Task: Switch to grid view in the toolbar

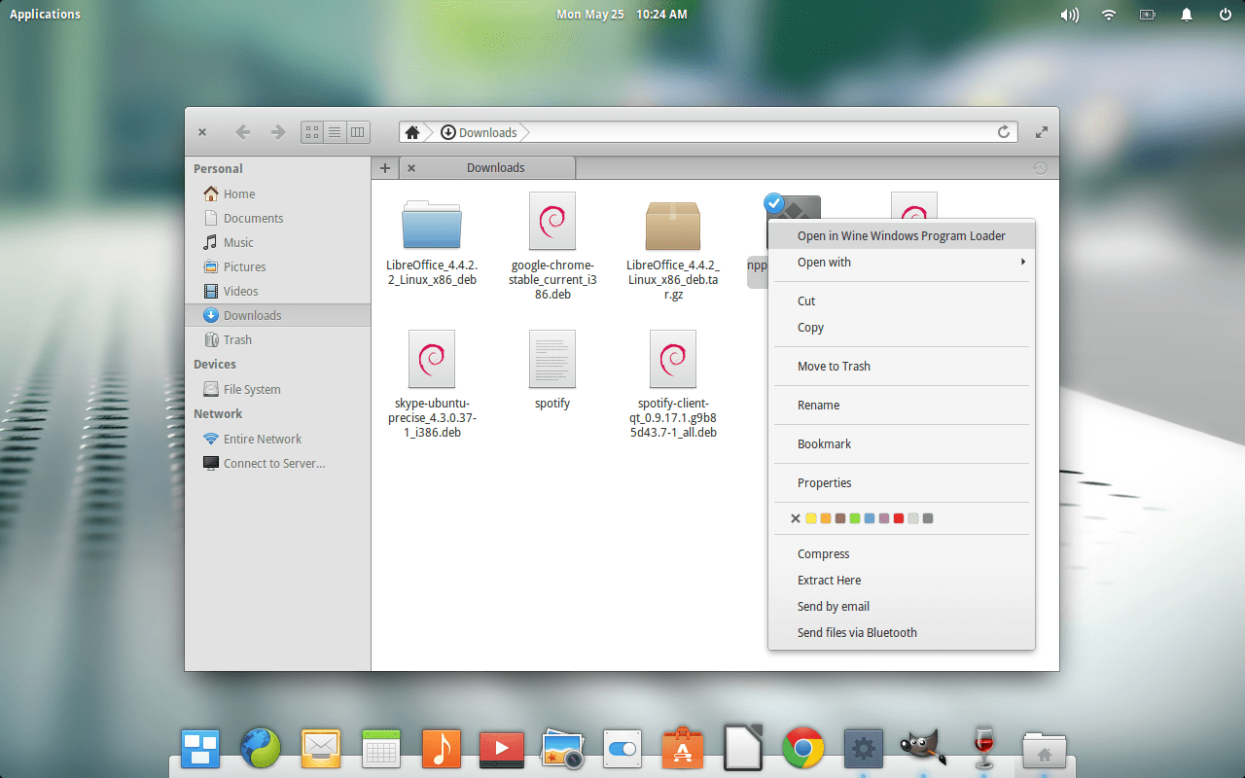Action: [311, 131]
